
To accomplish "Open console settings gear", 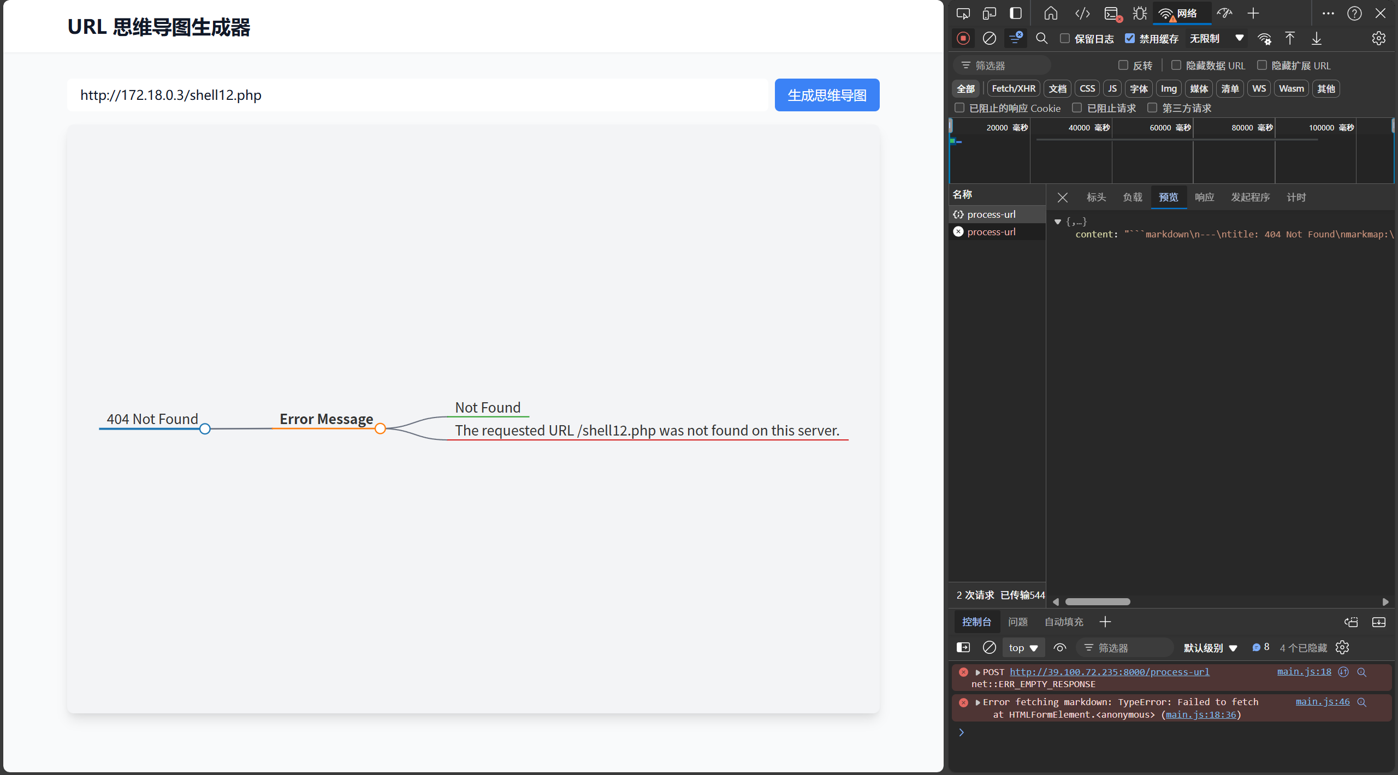I will (x=1342, y=647).
